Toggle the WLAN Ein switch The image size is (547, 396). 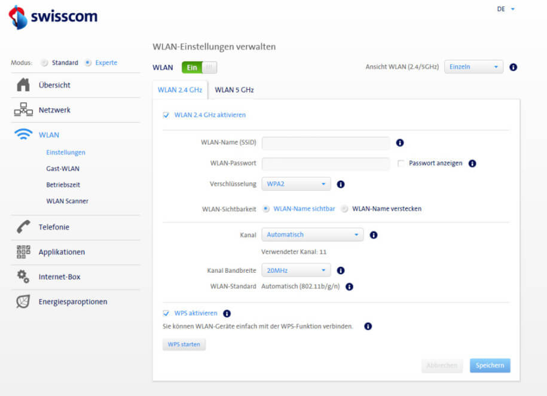pyautogui.click(x=199, y=68)
